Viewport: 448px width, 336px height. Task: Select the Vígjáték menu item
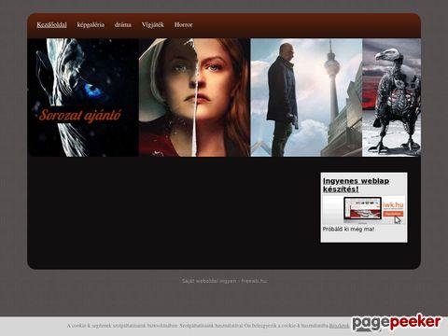point(153,25)
